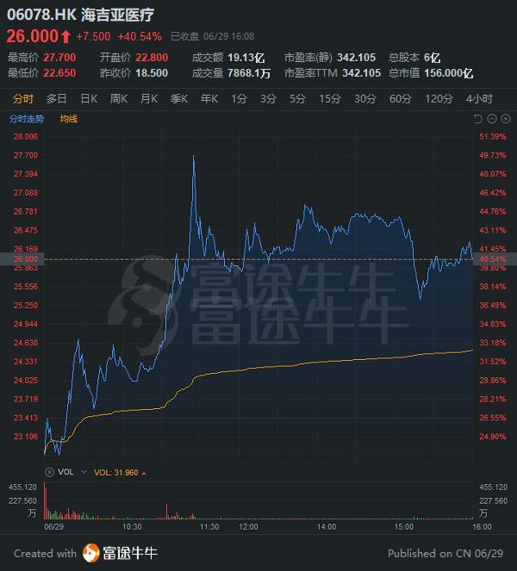517x571 pixels.
Task: Expand the VOL indicator dropdown chevron
Action: click(x=84, y=472)
